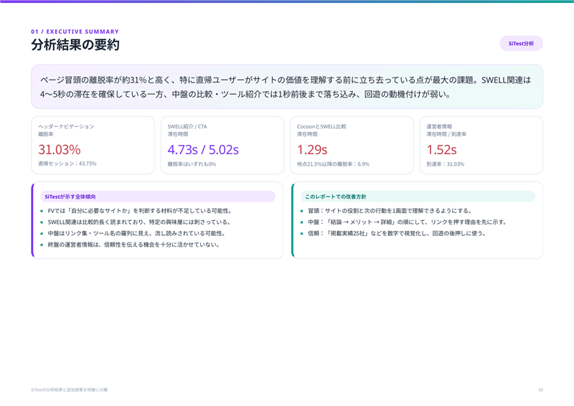Select the 1.29s value

pyautogui.click(x=312, y=149)
